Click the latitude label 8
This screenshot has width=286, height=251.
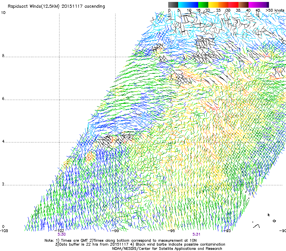(x=3, y=56)
